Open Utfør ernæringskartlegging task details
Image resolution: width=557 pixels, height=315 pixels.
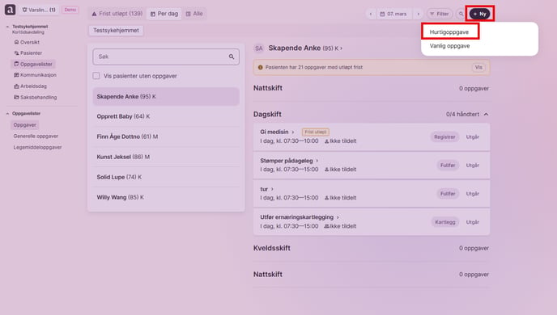coord(300,217)
